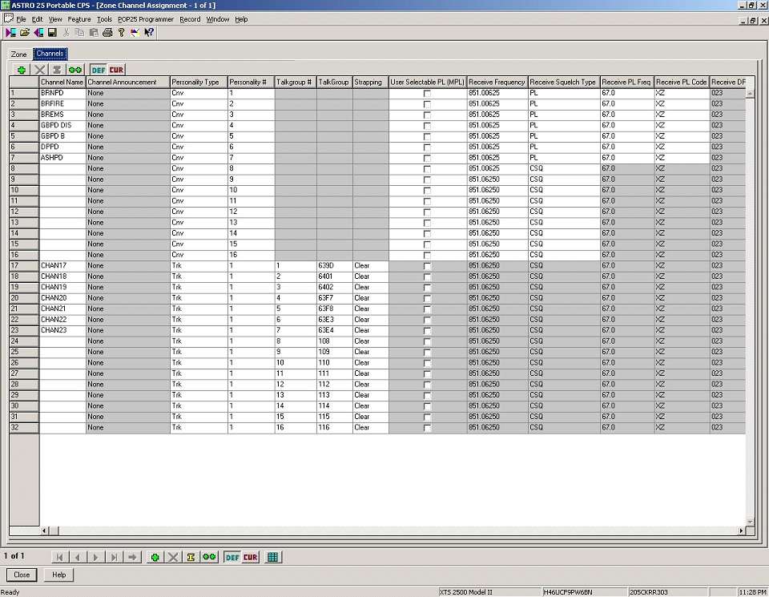Click the Save floppy disk icon
Viewport: 769px width, 597px height.
52,32
